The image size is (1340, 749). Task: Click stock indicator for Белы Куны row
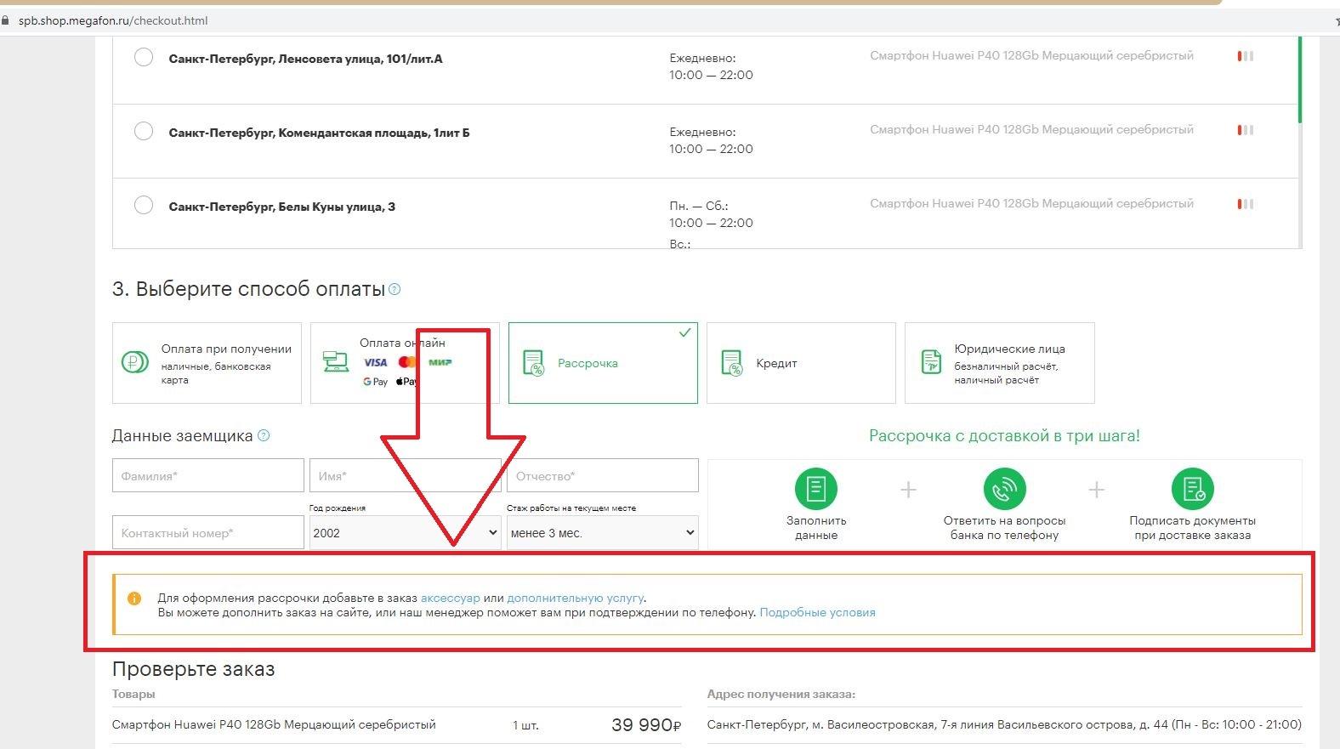coord(1246,204)
